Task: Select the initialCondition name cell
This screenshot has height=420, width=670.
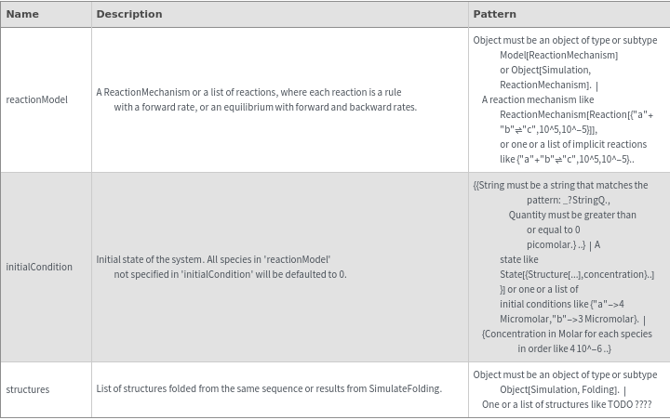Action: point(39,267)
